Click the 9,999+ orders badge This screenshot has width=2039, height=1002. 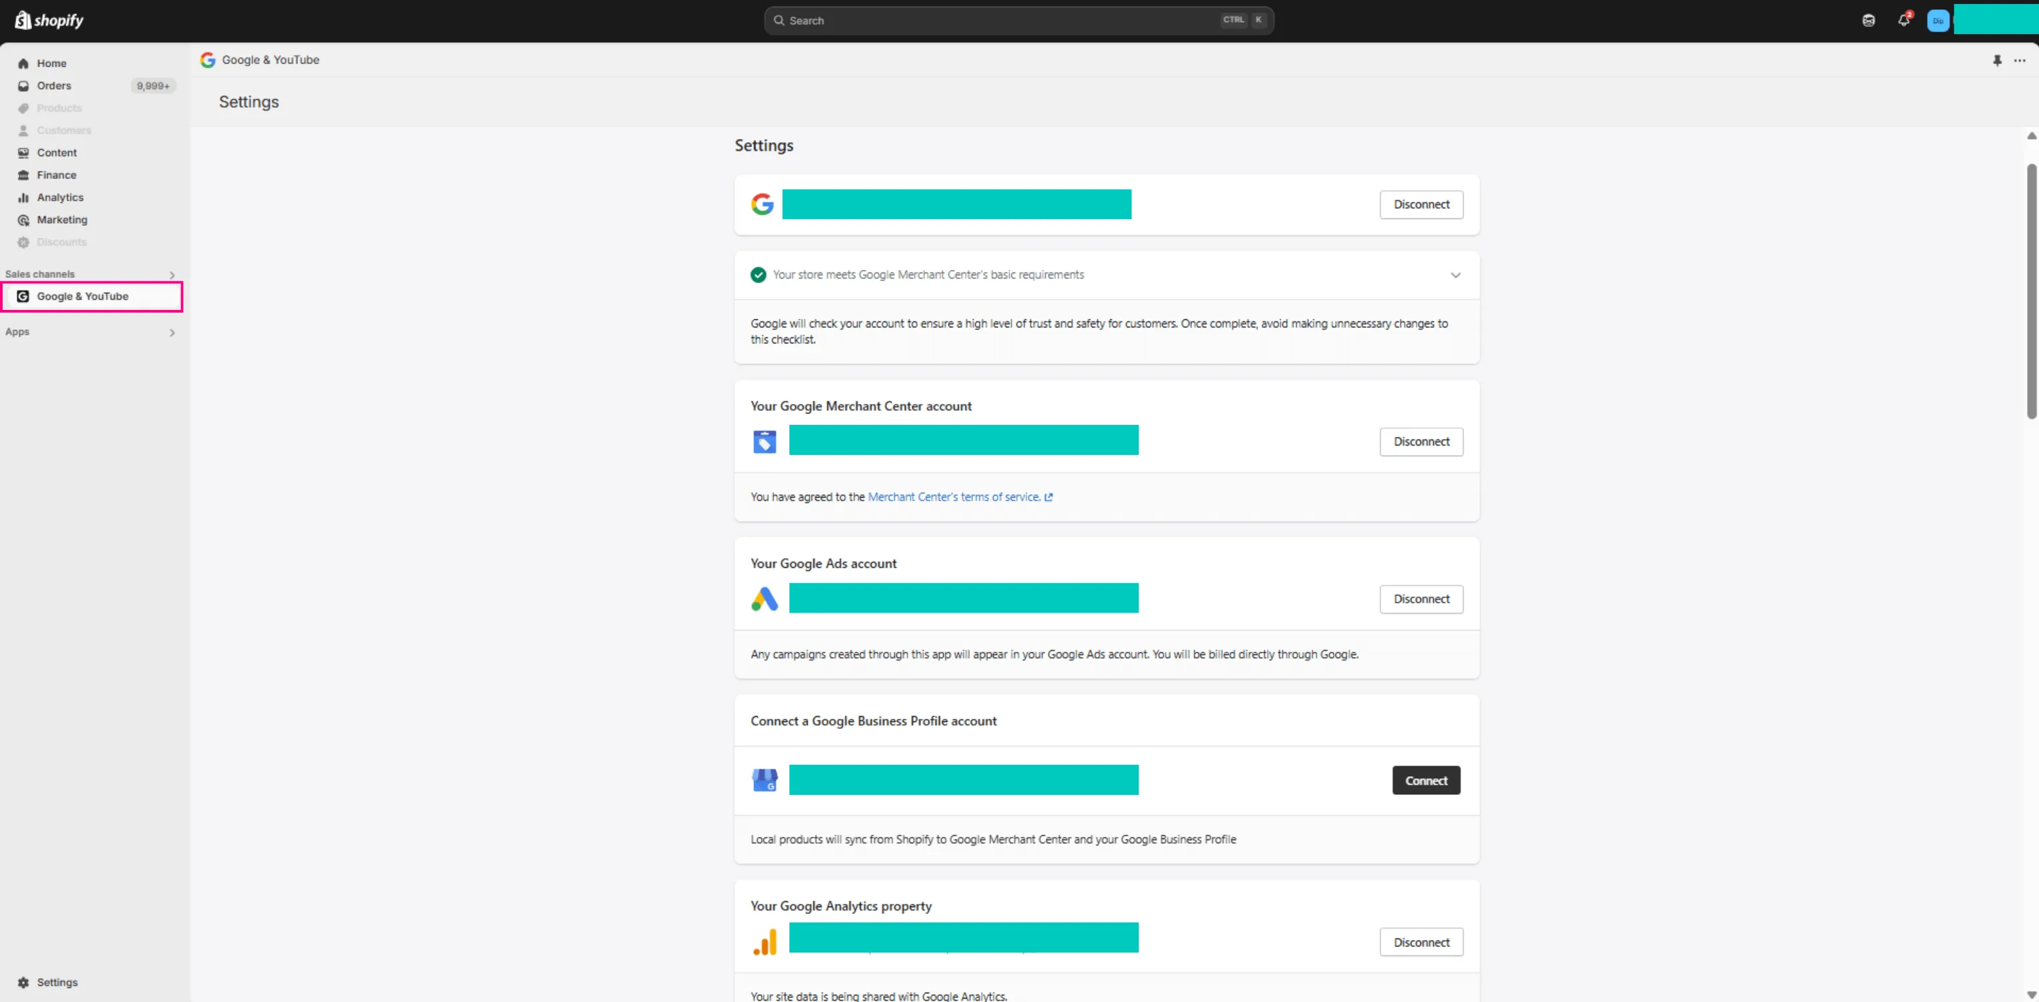(153, 86)
